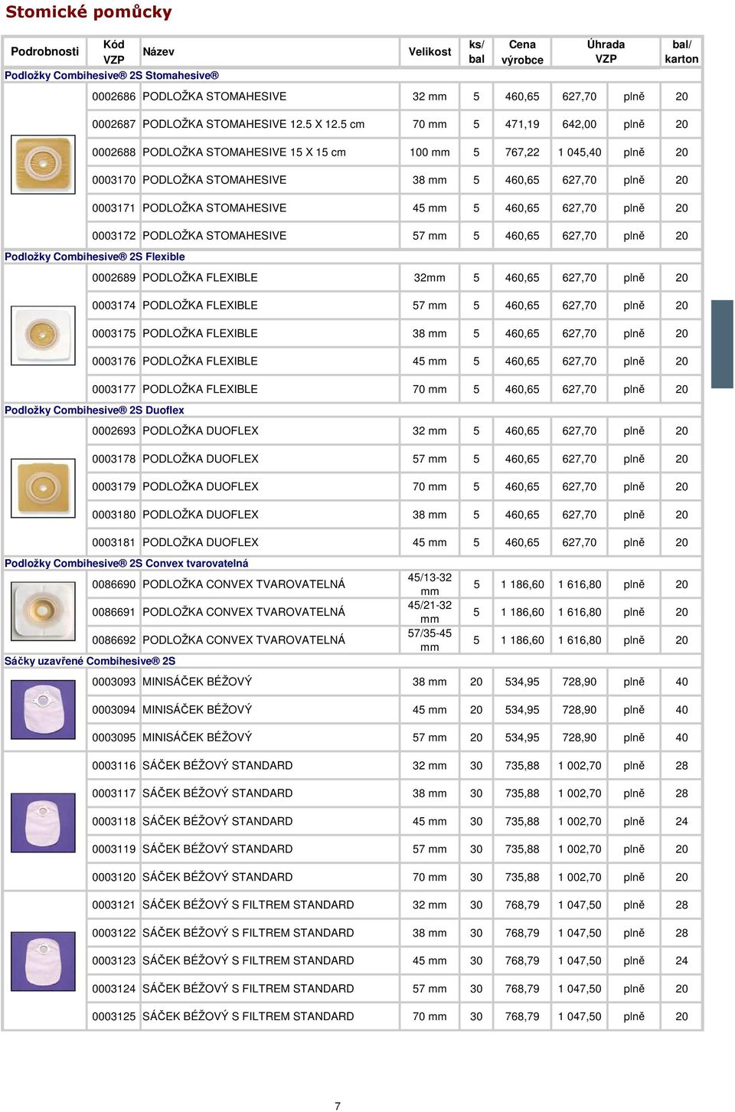
Task: Click code 0003170 cell
Action: click(x=114, y=180)
